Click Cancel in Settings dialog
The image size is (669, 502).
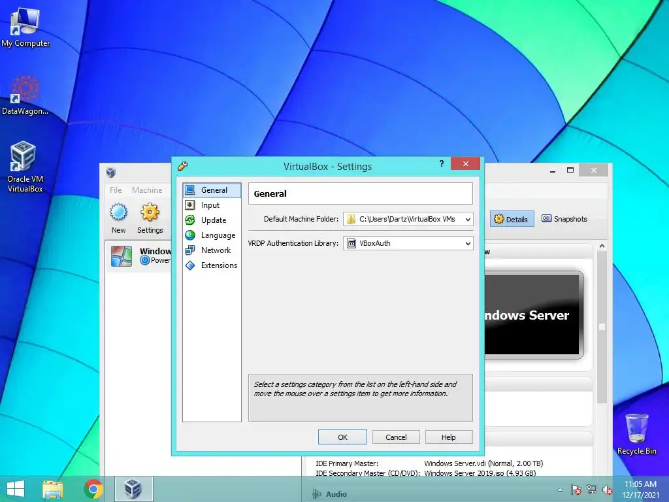396,437
